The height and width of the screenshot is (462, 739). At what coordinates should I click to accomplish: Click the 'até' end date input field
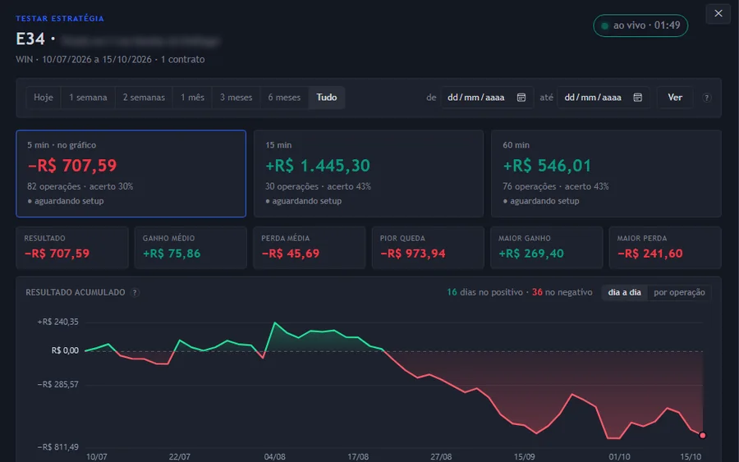pos(604,98)
